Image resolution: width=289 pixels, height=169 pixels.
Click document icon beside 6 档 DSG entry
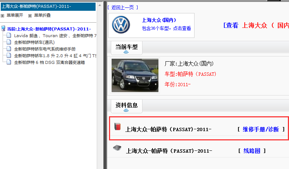coord(9,62)
